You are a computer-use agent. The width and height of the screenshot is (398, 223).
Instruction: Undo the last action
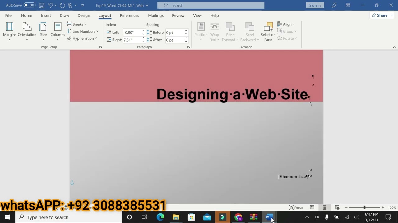coord(50,5)
